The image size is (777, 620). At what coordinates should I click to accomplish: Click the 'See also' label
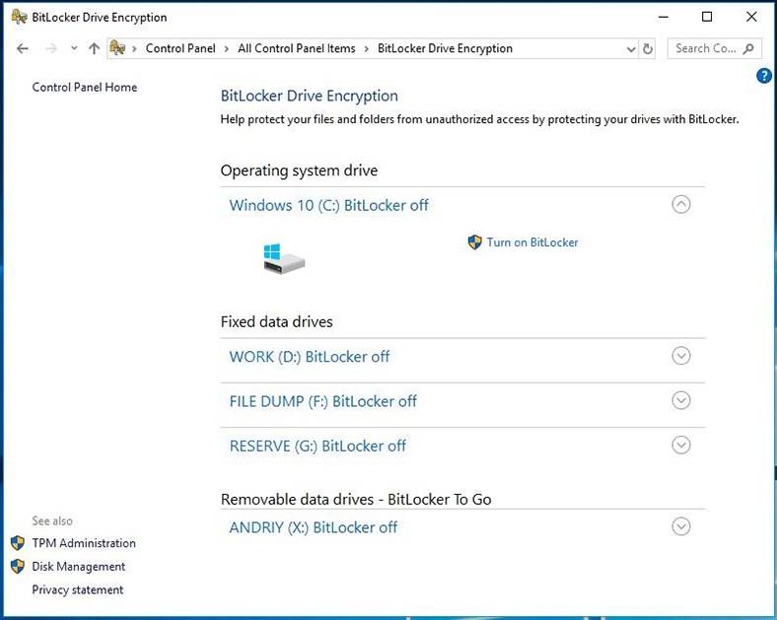[52, 521]
